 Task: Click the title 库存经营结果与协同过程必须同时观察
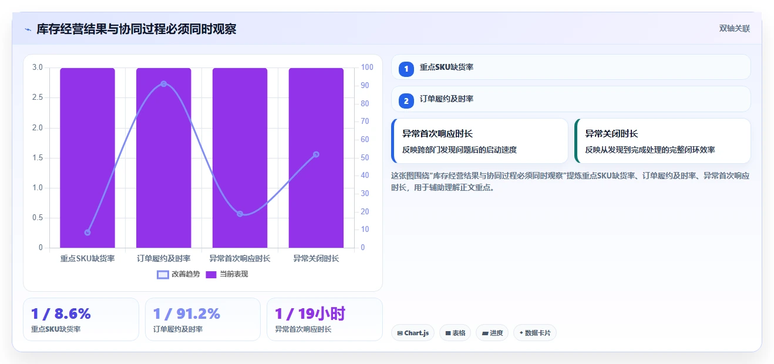point(136,29)
